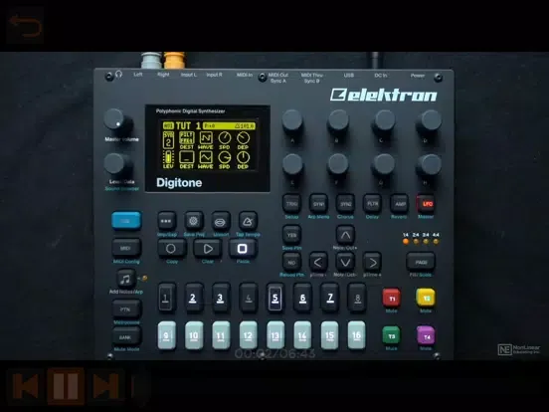The height and width of the screenshot is (412, 549).
Task: Open the AMP parameter page
Action: pyautogui.click(x=400, y=204)
